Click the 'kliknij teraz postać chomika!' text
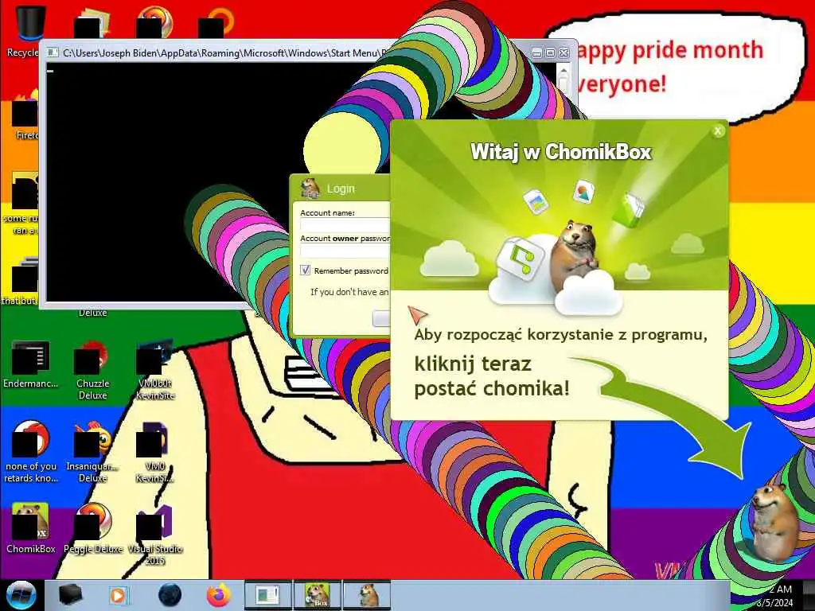The width and height of the screenshot is (815, 611). point(492,376)
